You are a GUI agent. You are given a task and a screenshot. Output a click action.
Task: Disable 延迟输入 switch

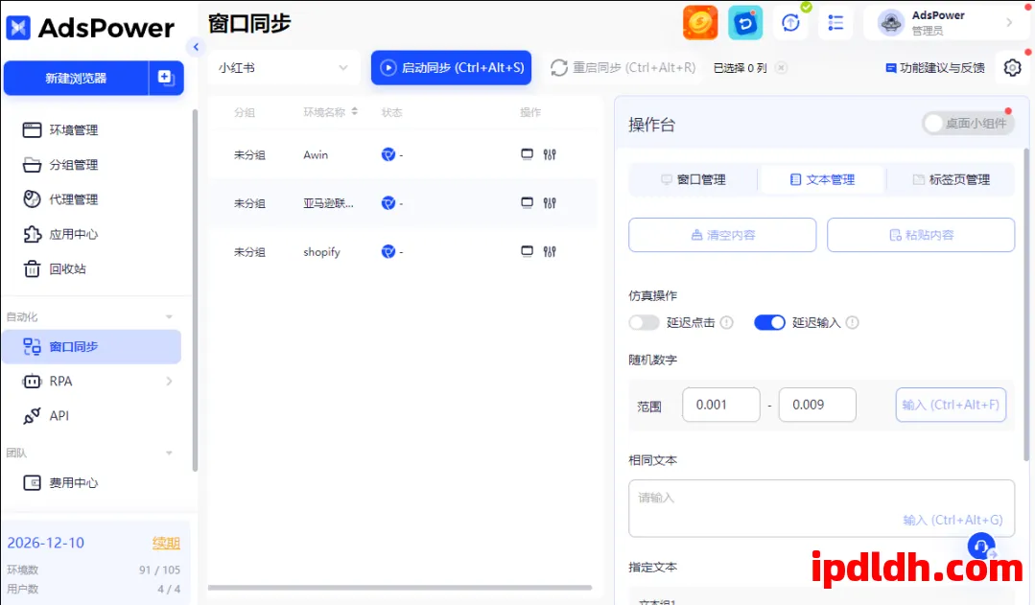(769, 322)
